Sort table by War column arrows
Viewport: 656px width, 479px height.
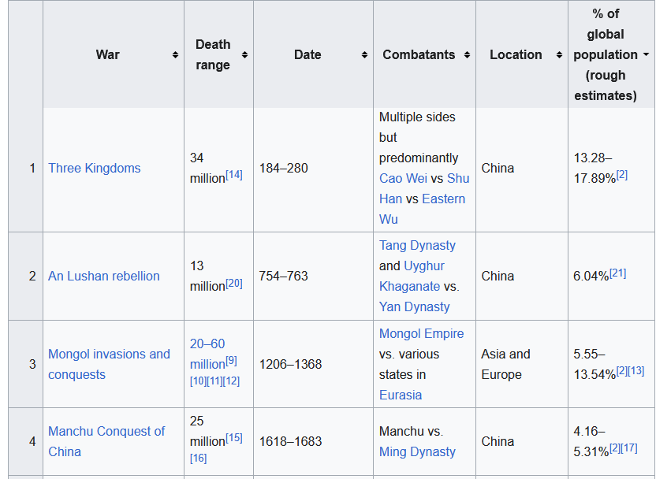(175, 55)
